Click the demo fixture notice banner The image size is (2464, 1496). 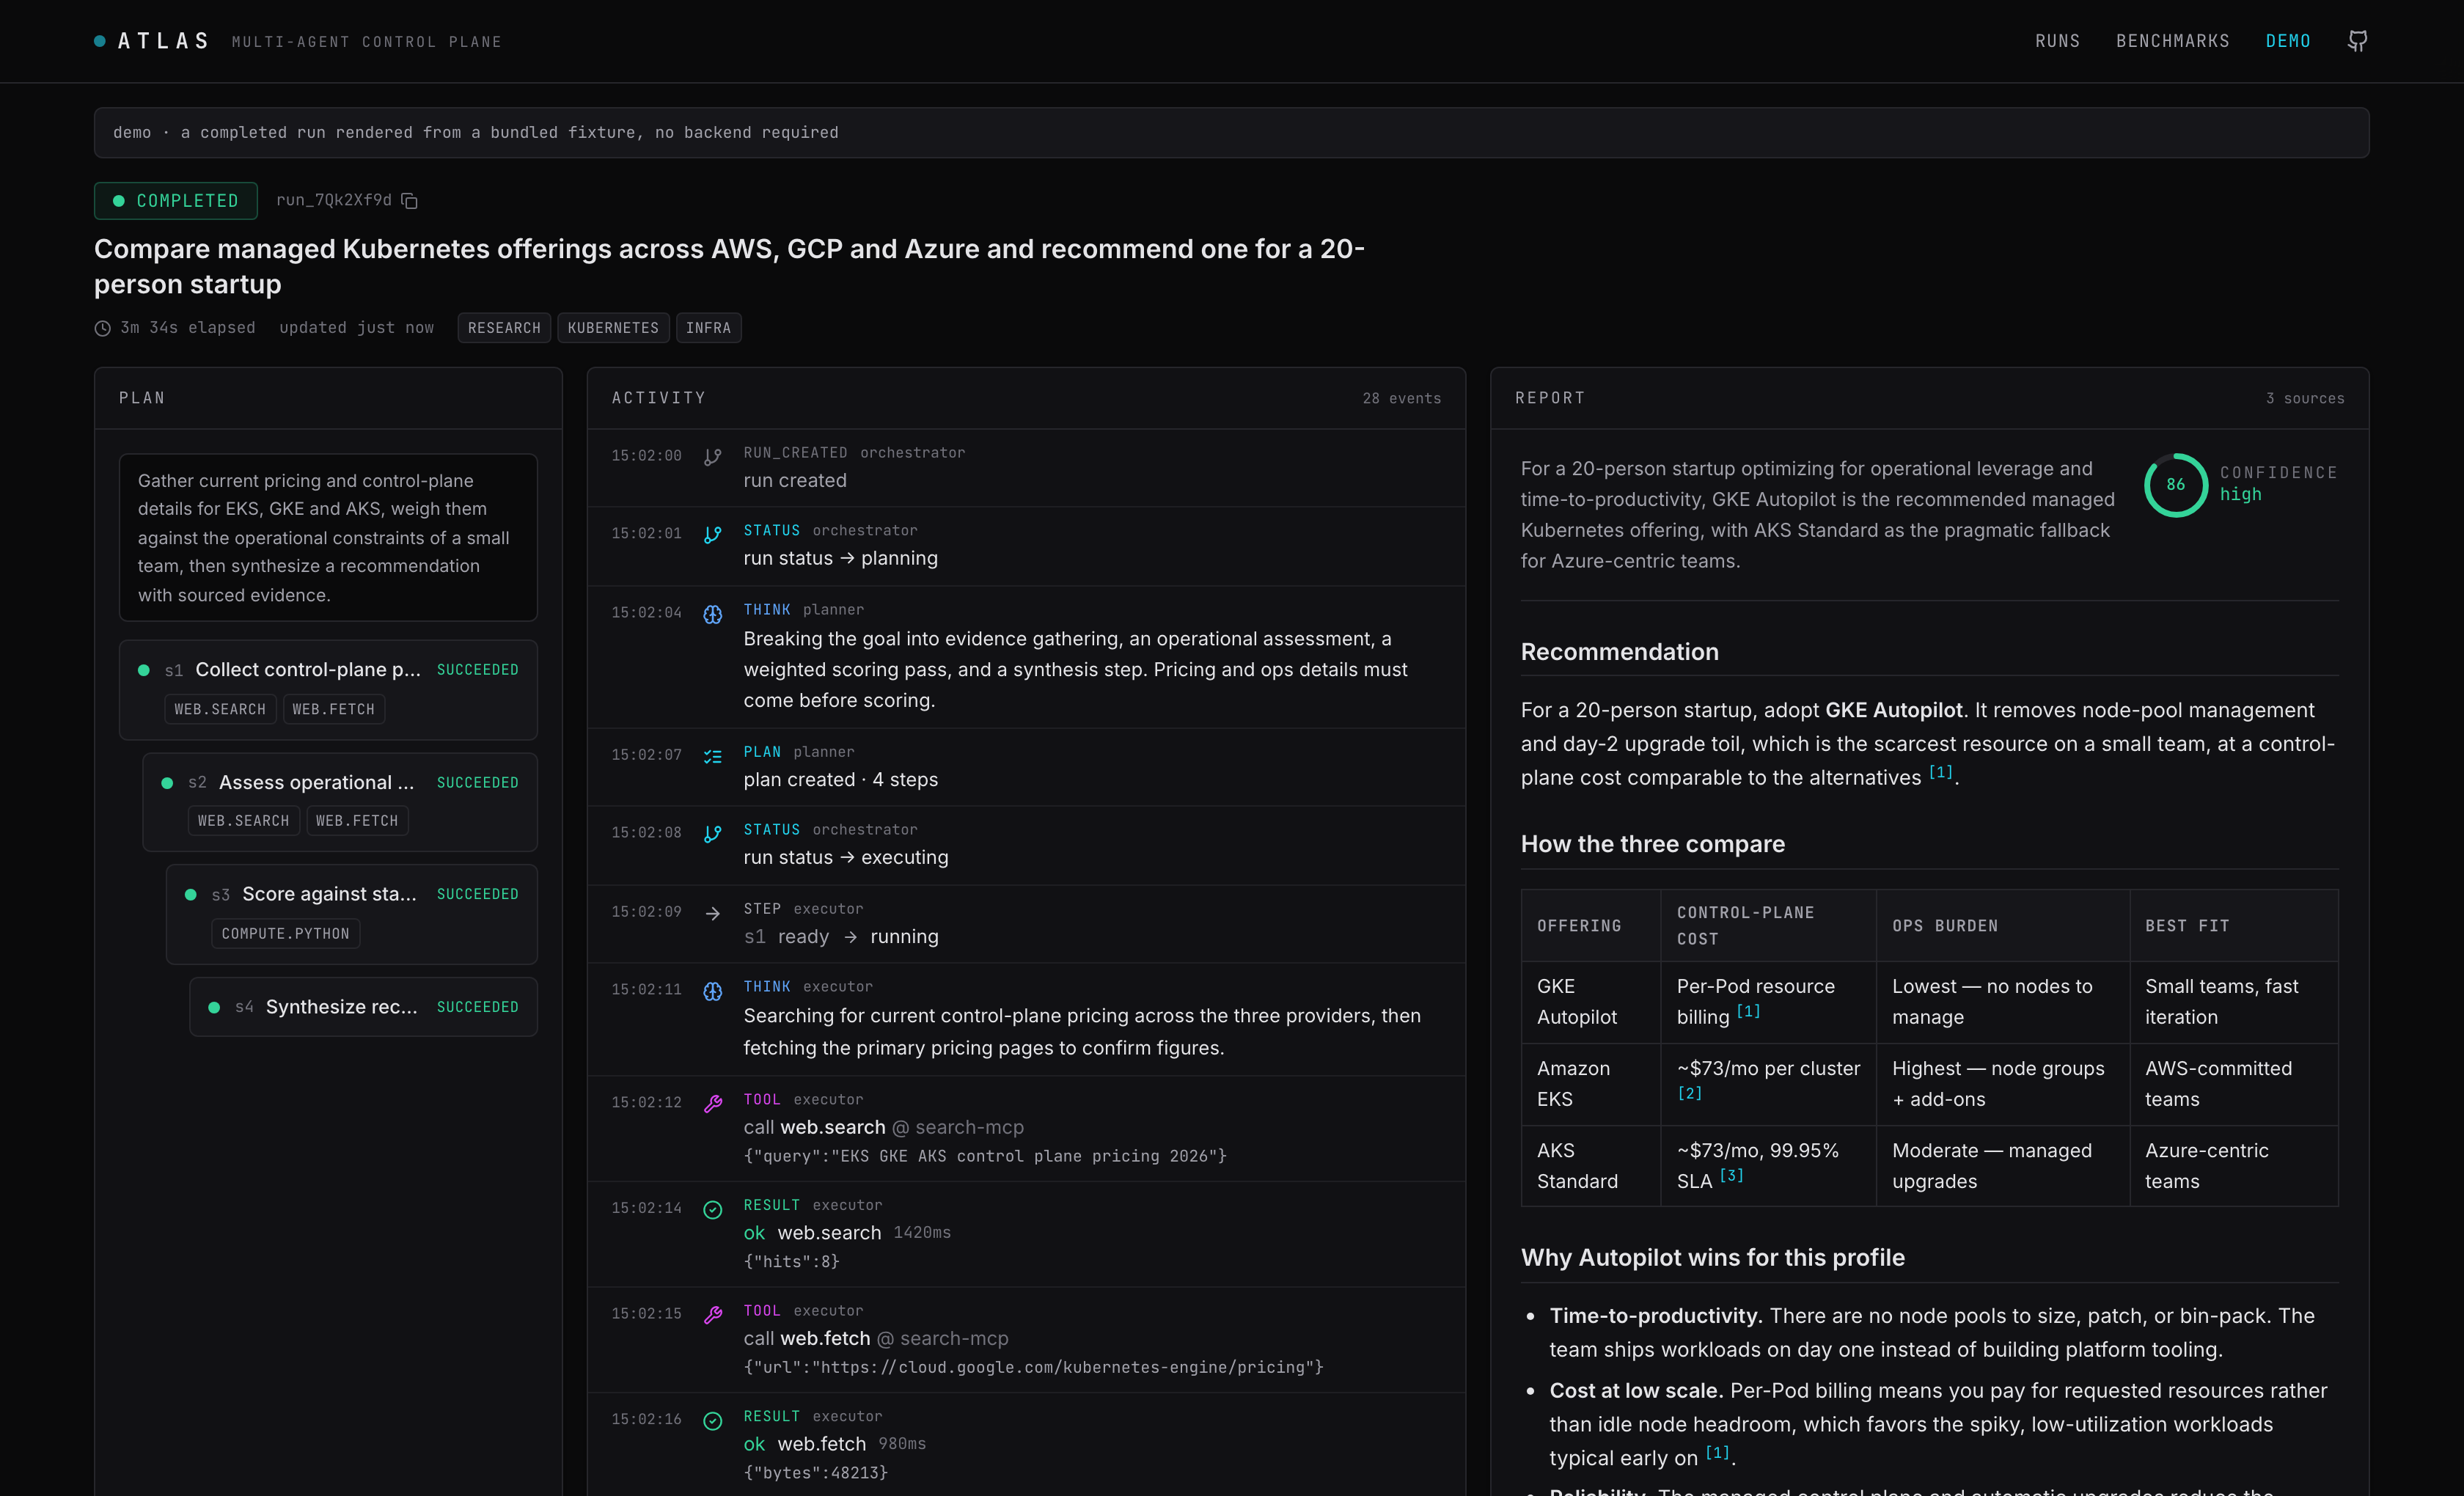pyautogui.click(x=1231, y=133)
